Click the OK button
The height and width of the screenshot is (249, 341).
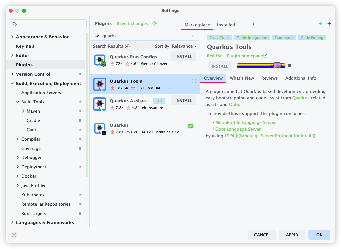[x=319, y=235]
